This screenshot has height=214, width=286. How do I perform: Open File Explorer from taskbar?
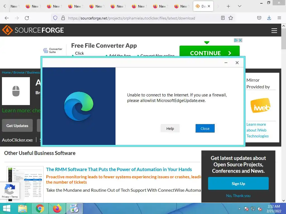click(x=23, y=208)
